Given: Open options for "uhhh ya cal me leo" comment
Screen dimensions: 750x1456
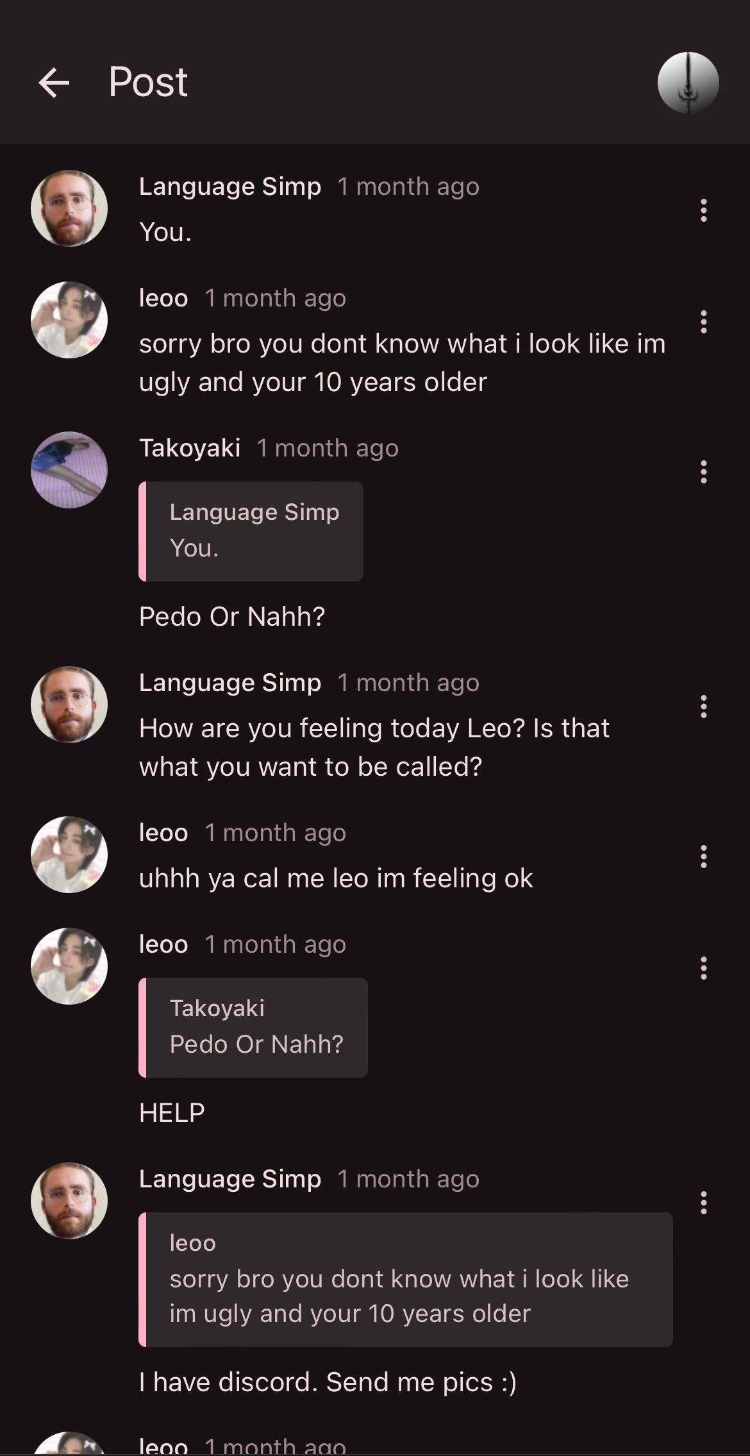Looking at the screenshot, I should pos(703,857).
